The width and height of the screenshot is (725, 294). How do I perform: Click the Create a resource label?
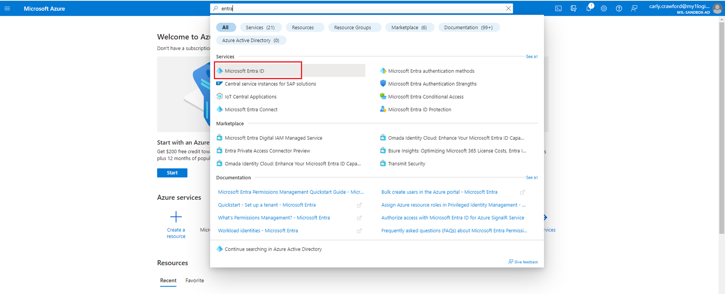[176, 233]
